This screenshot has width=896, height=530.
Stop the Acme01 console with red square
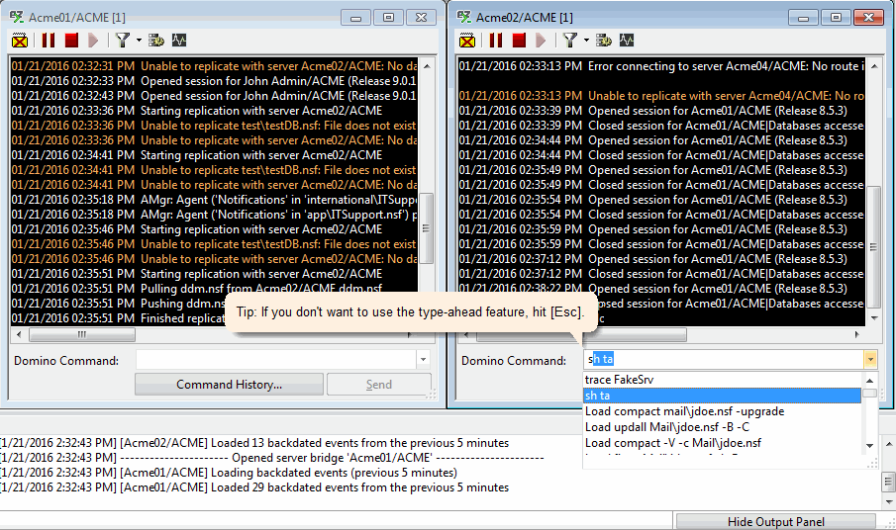71,41
